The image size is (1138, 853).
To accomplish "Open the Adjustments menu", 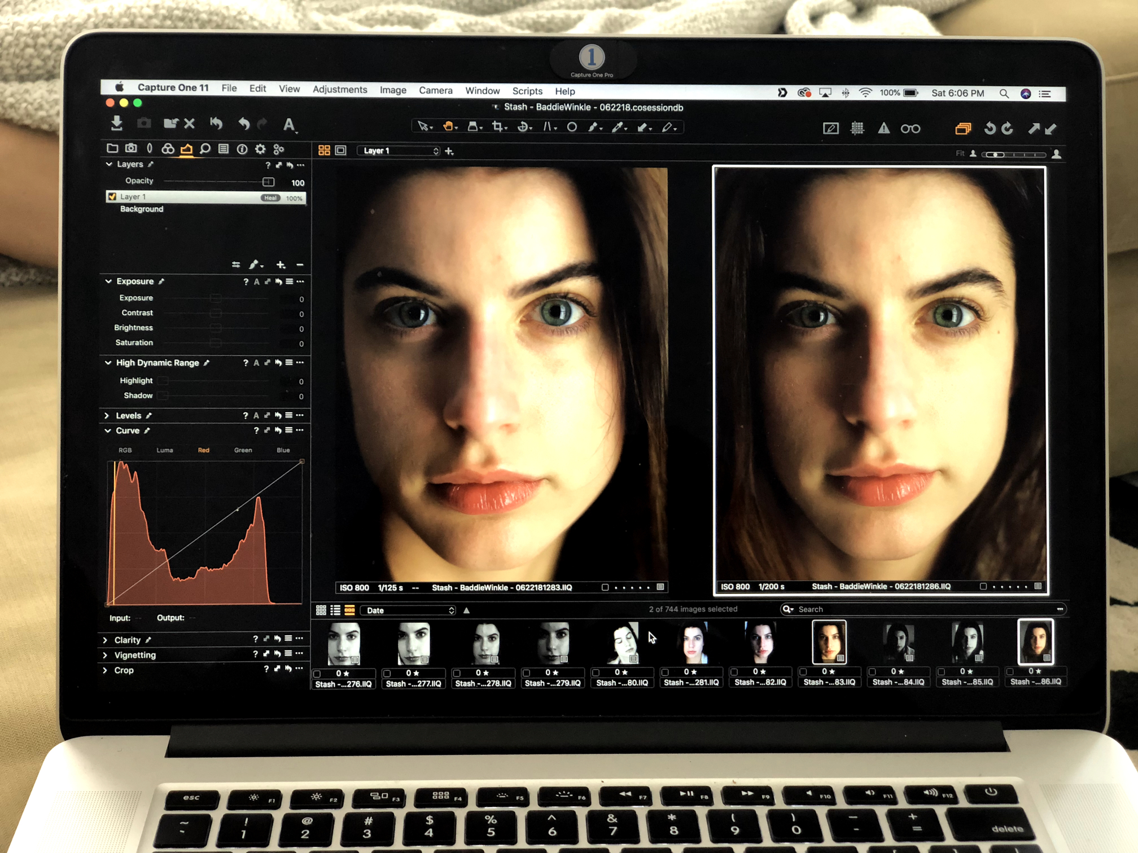I will point(340,90).
